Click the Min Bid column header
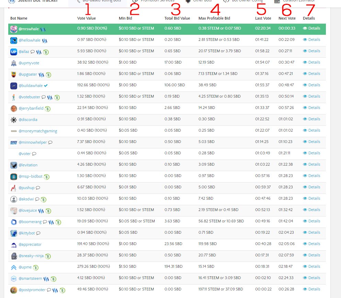 125,18
